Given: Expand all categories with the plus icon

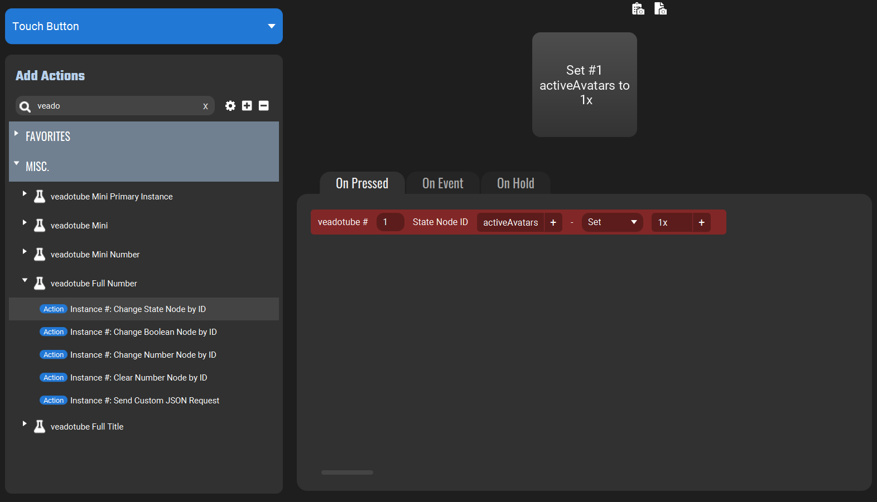Looking at the screenshot, I should pyautogui.click(x=247, y=106).
